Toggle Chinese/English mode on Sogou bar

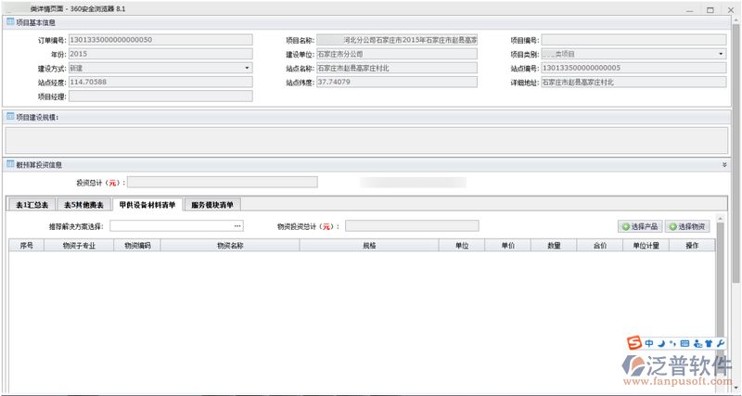[649, 343]
